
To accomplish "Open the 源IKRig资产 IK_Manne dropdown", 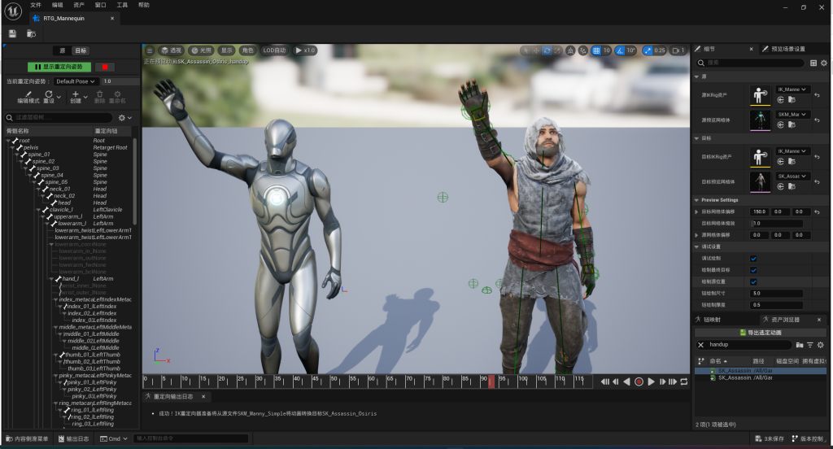I will point(792,89).
